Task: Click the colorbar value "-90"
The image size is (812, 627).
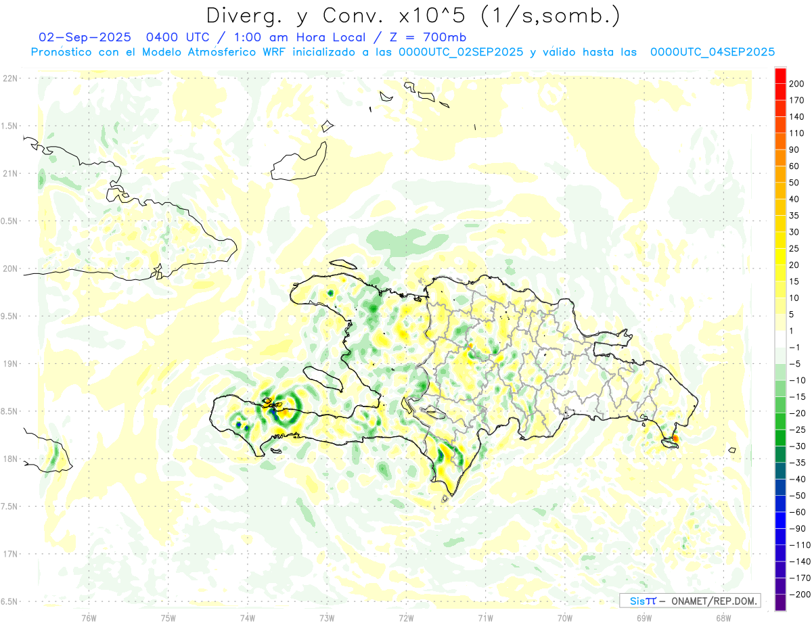Action: click(x=797, y=528)
